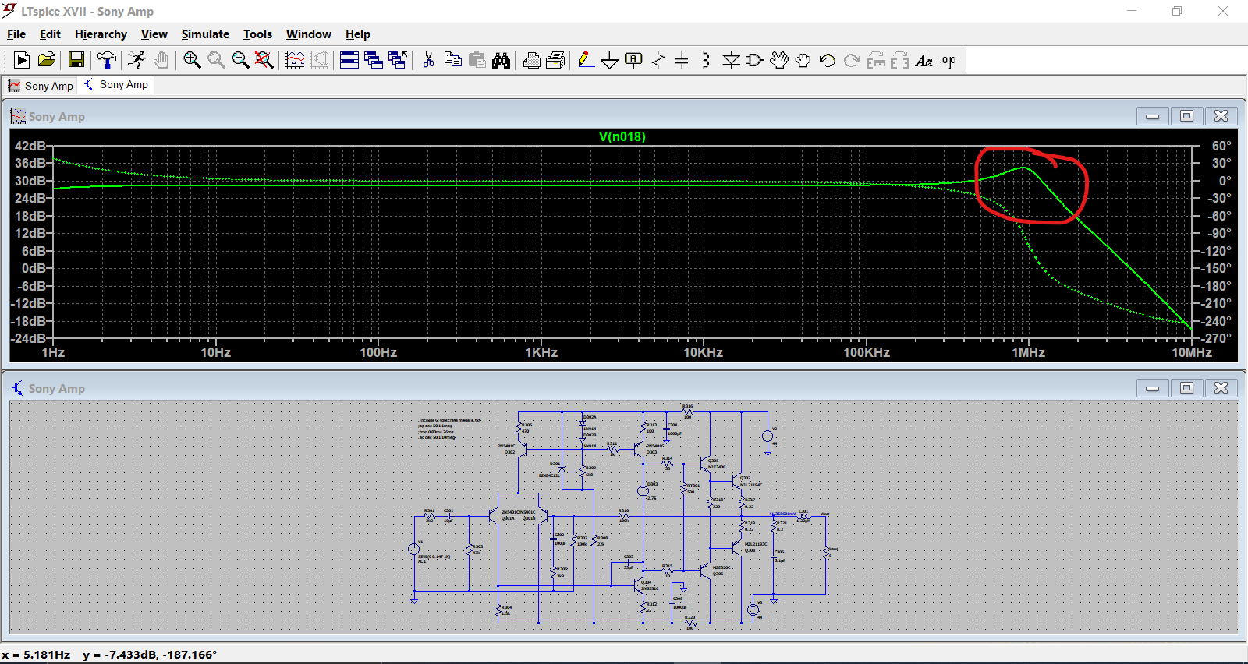Add text with the Aa icon

coord(924,60)
